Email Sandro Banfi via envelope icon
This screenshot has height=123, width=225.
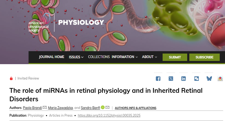pos(107,107)
